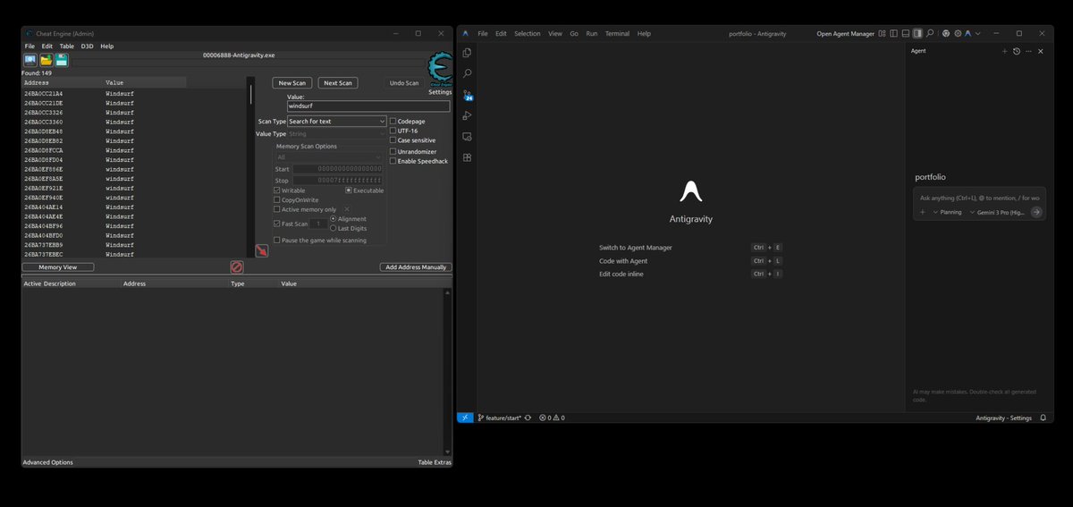Toggle the Executable checkbox
This screenshot has width=1073, height=507.
[349, 190]
